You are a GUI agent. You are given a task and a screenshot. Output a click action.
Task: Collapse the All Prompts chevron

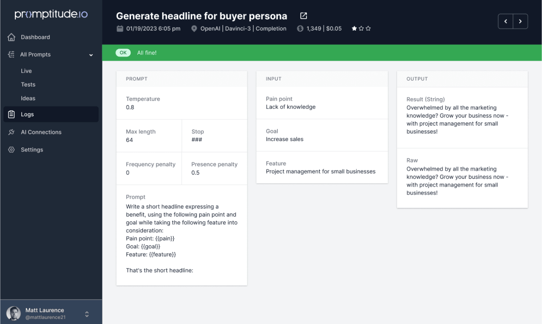pos(91,55)
